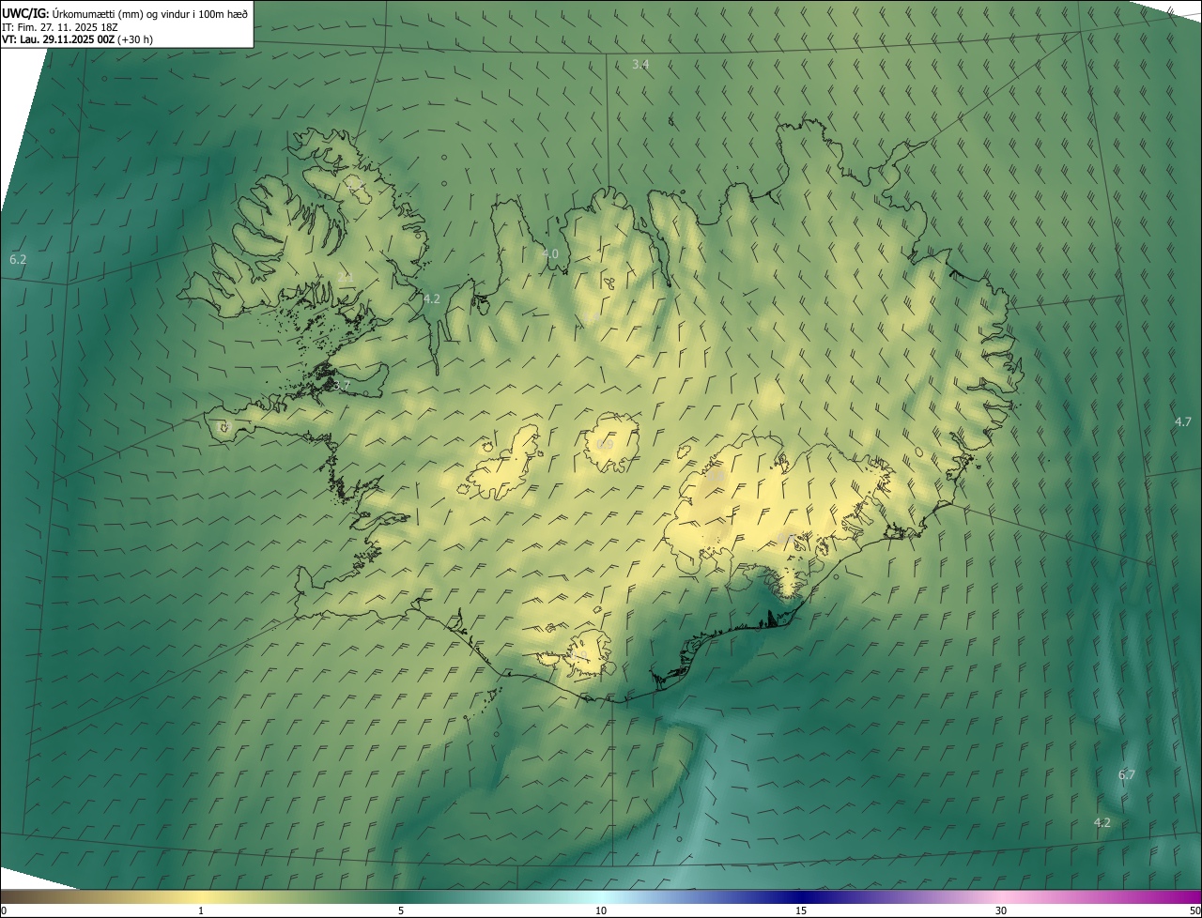Screen dimensions: 1202x918
Task: Click the 3.4 value label over the northern sea
Action: (640, 64)
